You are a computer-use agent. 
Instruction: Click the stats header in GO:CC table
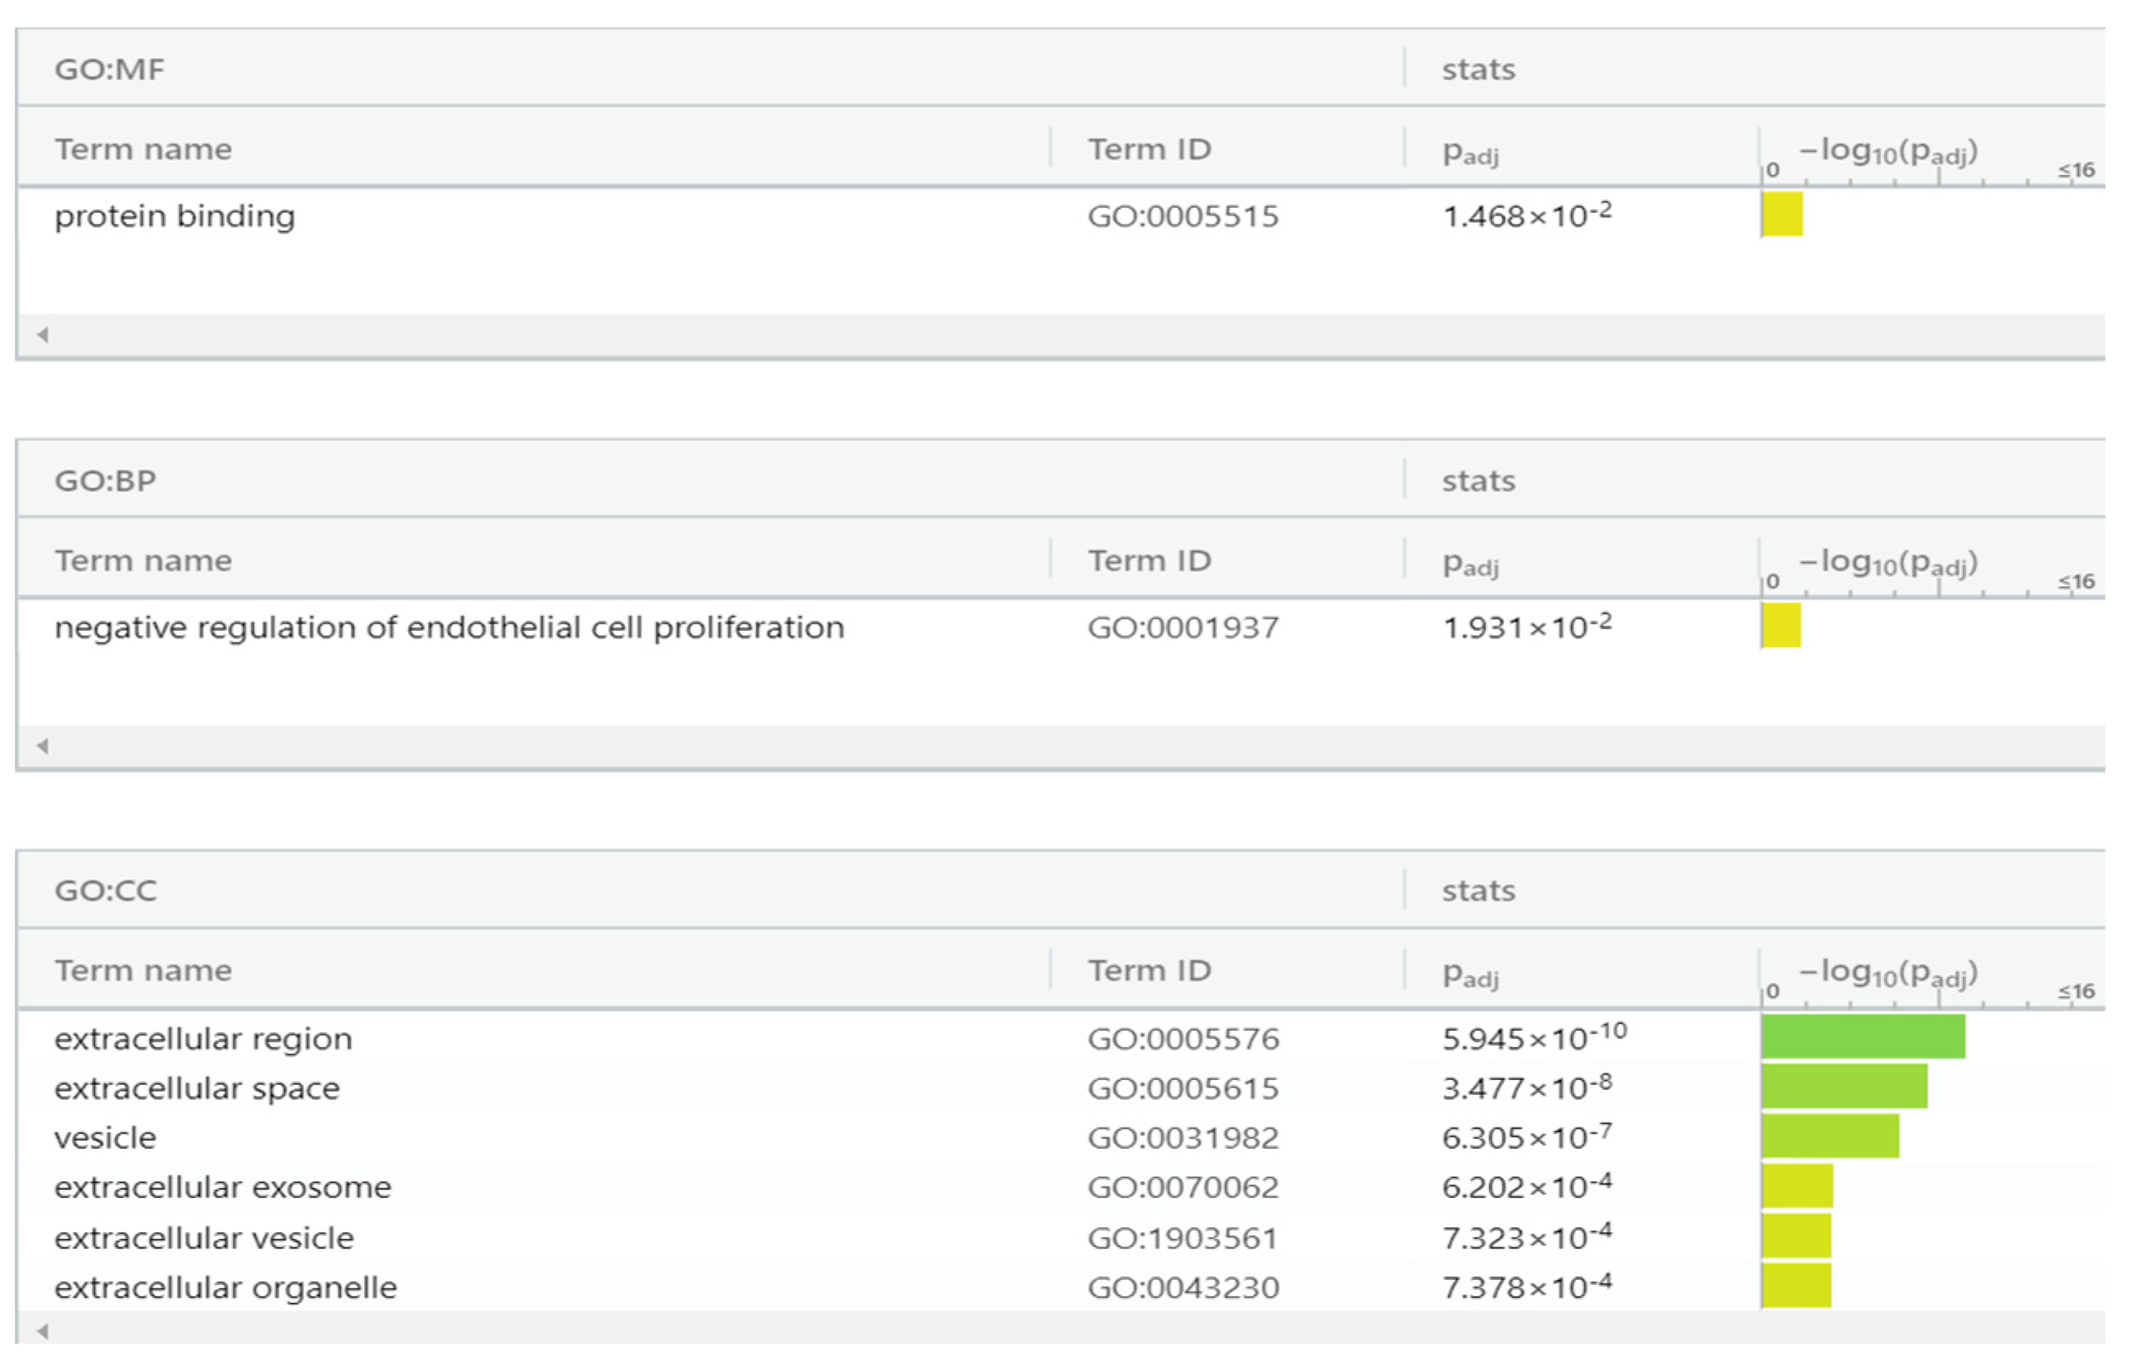pos(1478,890)
